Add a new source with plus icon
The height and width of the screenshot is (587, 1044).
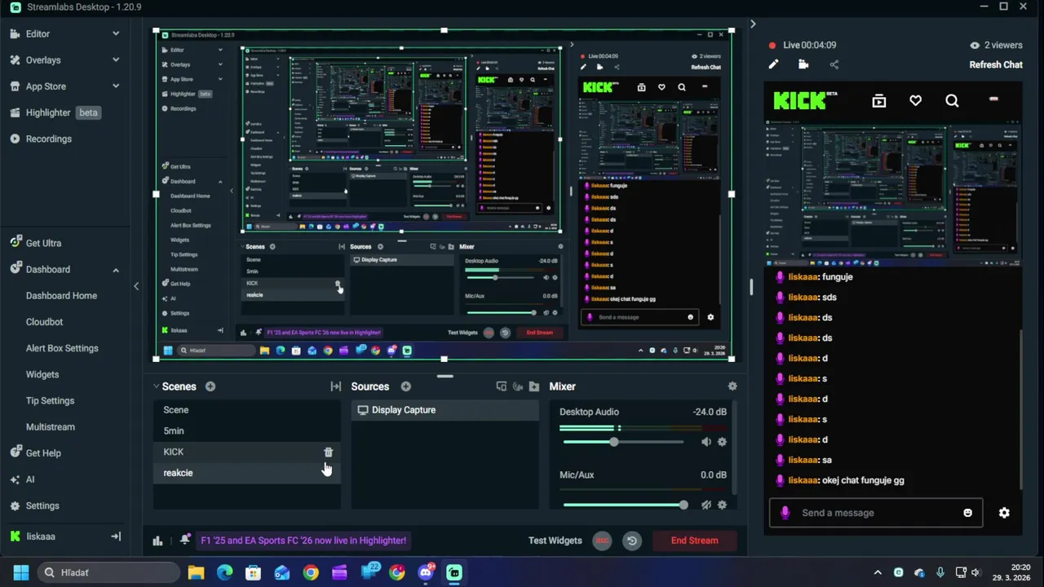pyautogui.click(x=405, y=386)
